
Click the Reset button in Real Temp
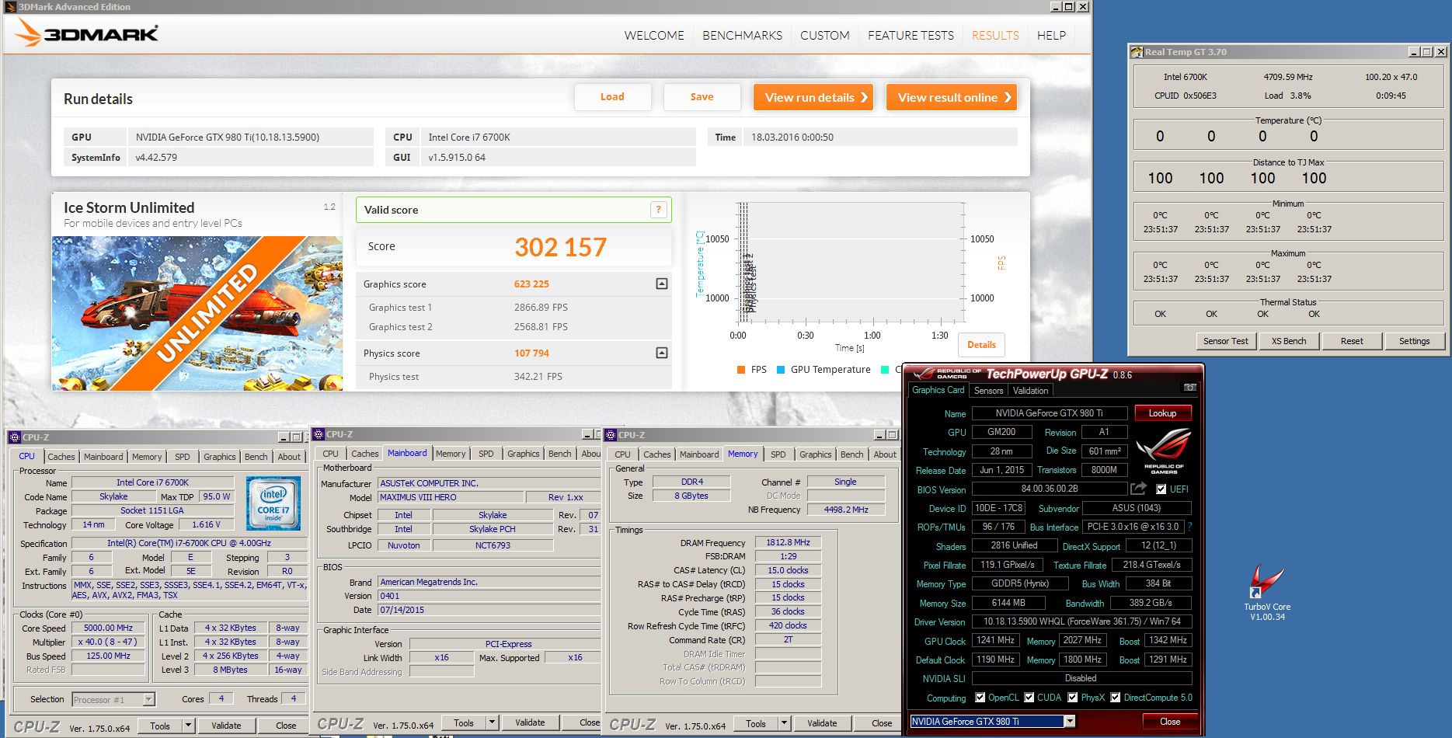1351,341
